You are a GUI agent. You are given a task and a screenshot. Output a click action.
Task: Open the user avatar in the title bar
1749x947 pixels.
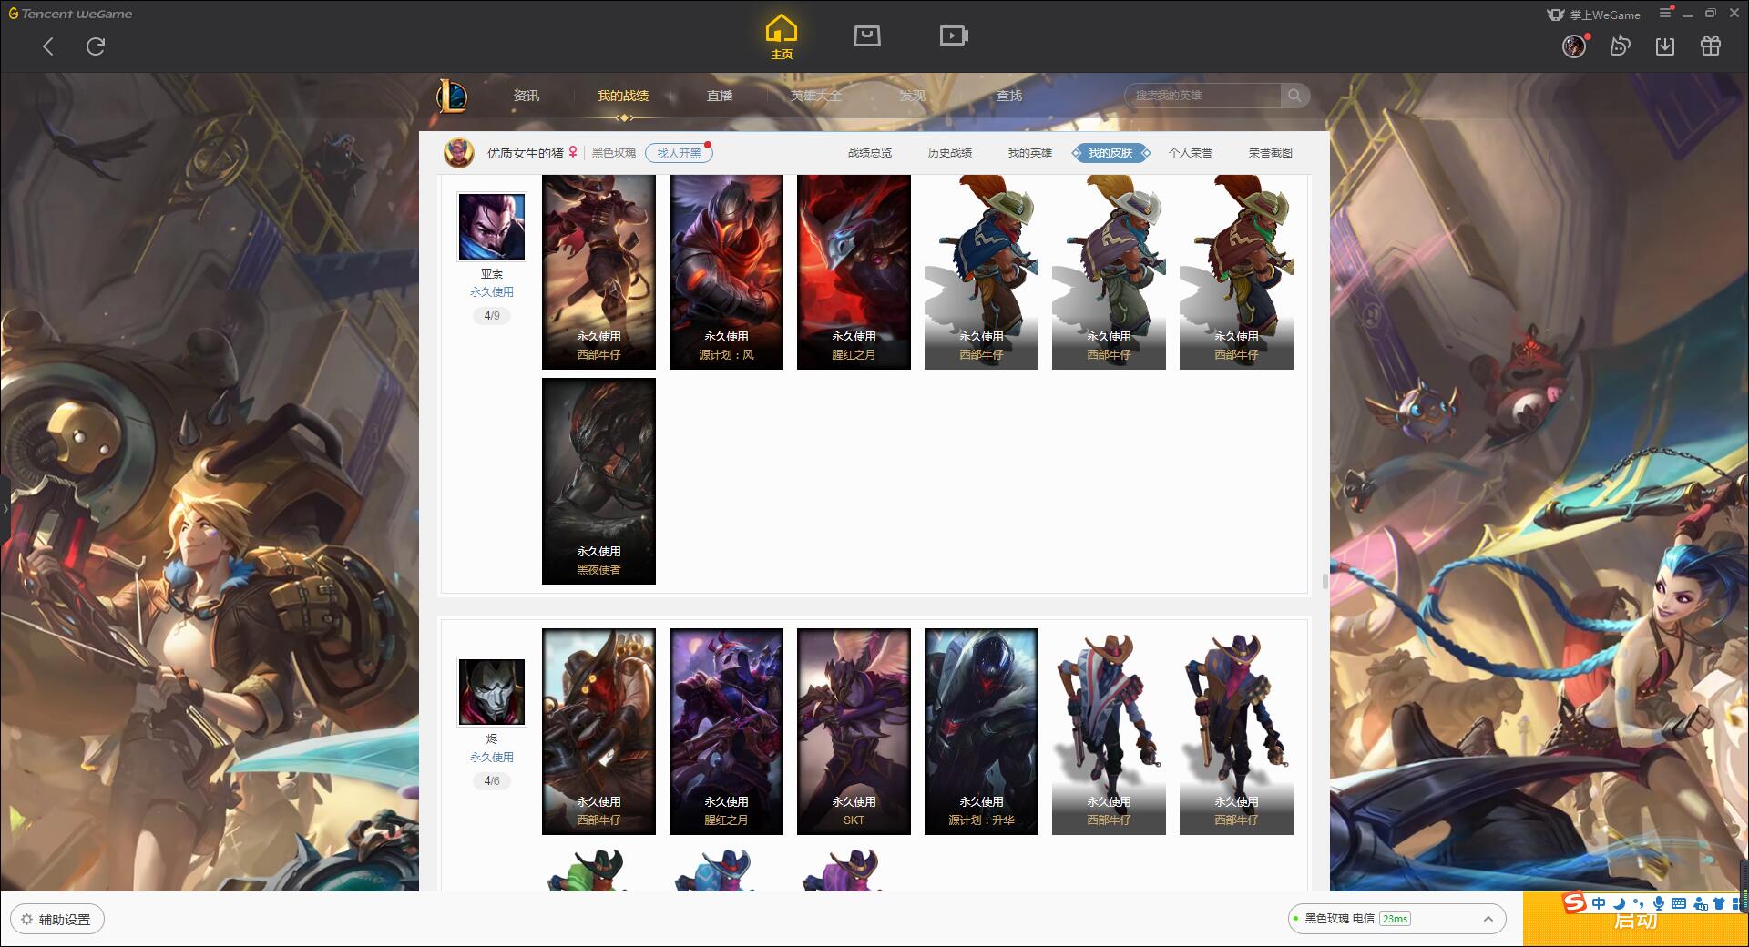click(1573, 46)
